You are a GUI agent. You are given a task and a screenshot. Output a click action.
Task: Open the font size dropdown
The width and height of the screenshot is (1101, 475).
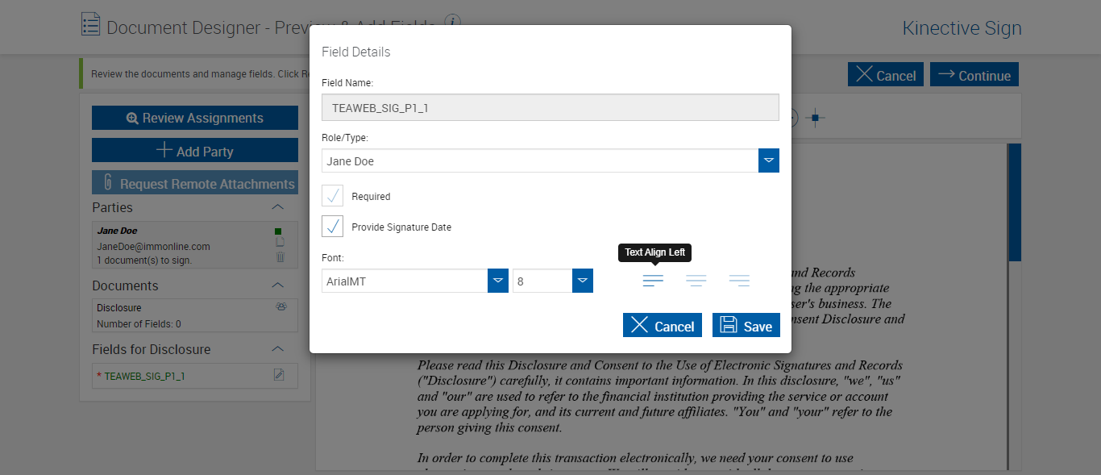click(583, 281)
